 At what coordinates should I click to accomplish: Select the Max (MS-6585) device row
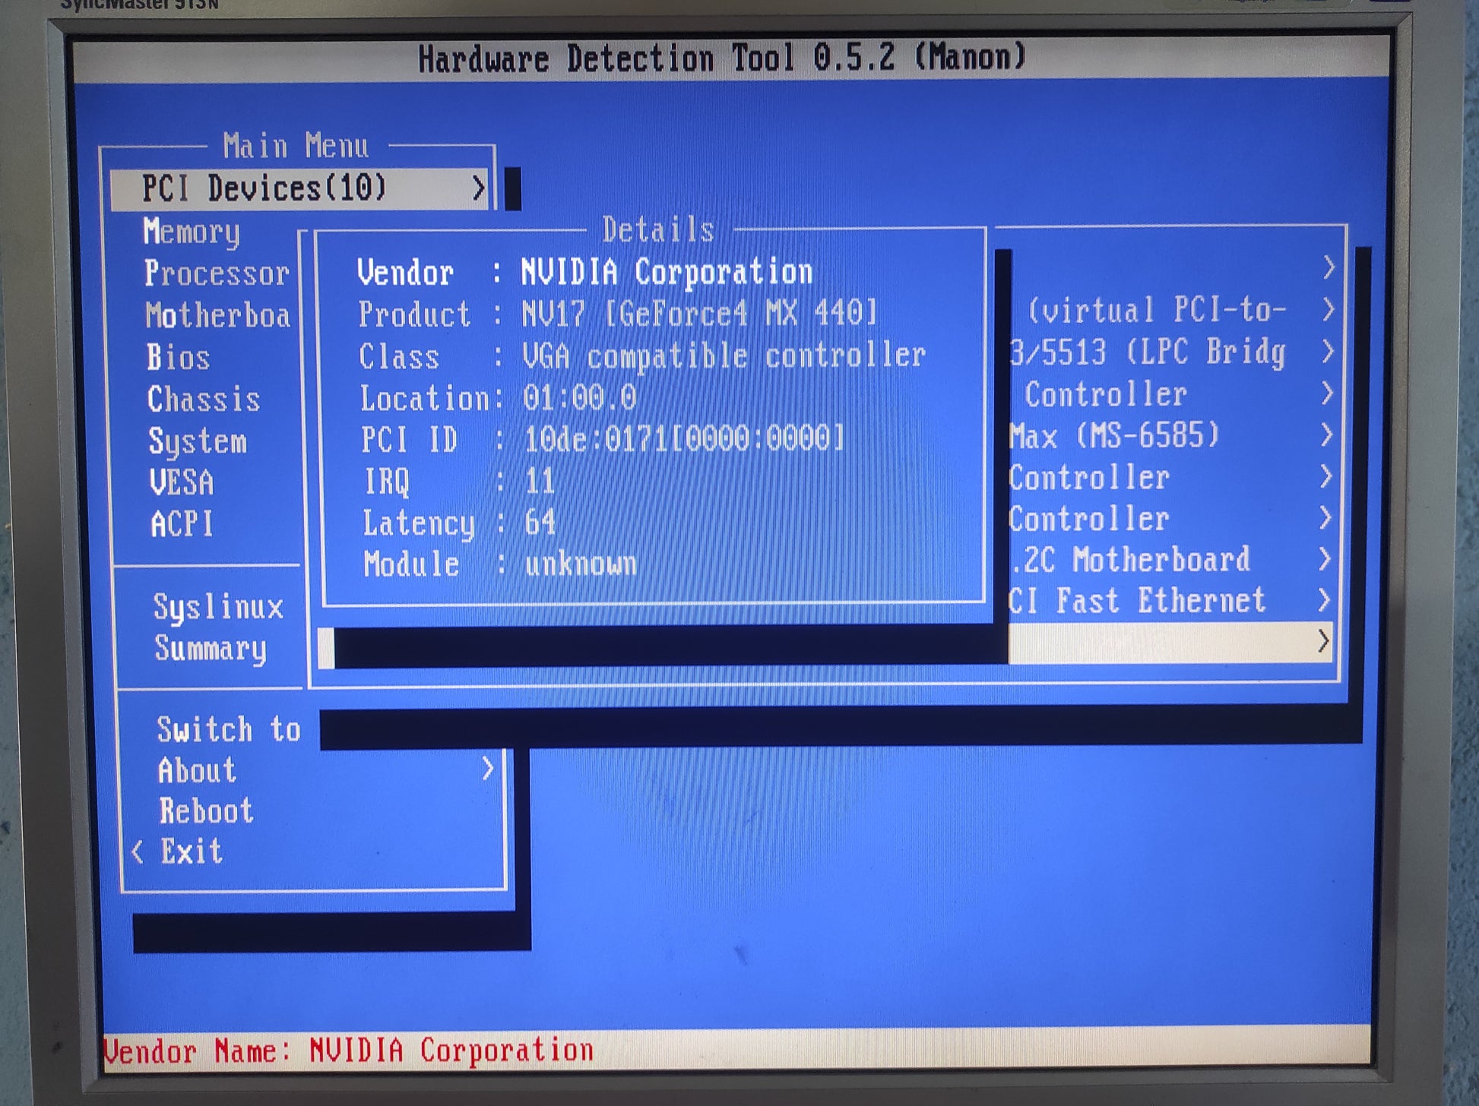coord(1114,436)
